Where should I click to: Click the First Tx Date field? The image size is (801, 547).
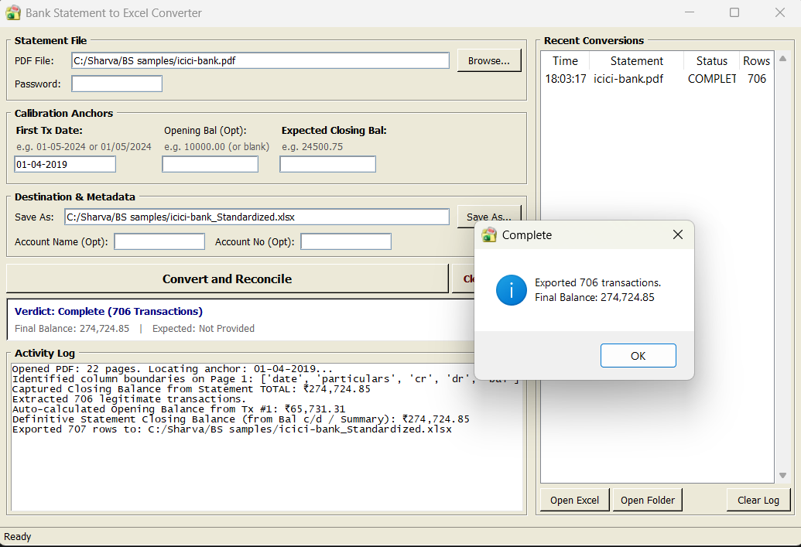click(x=65, y=165)
